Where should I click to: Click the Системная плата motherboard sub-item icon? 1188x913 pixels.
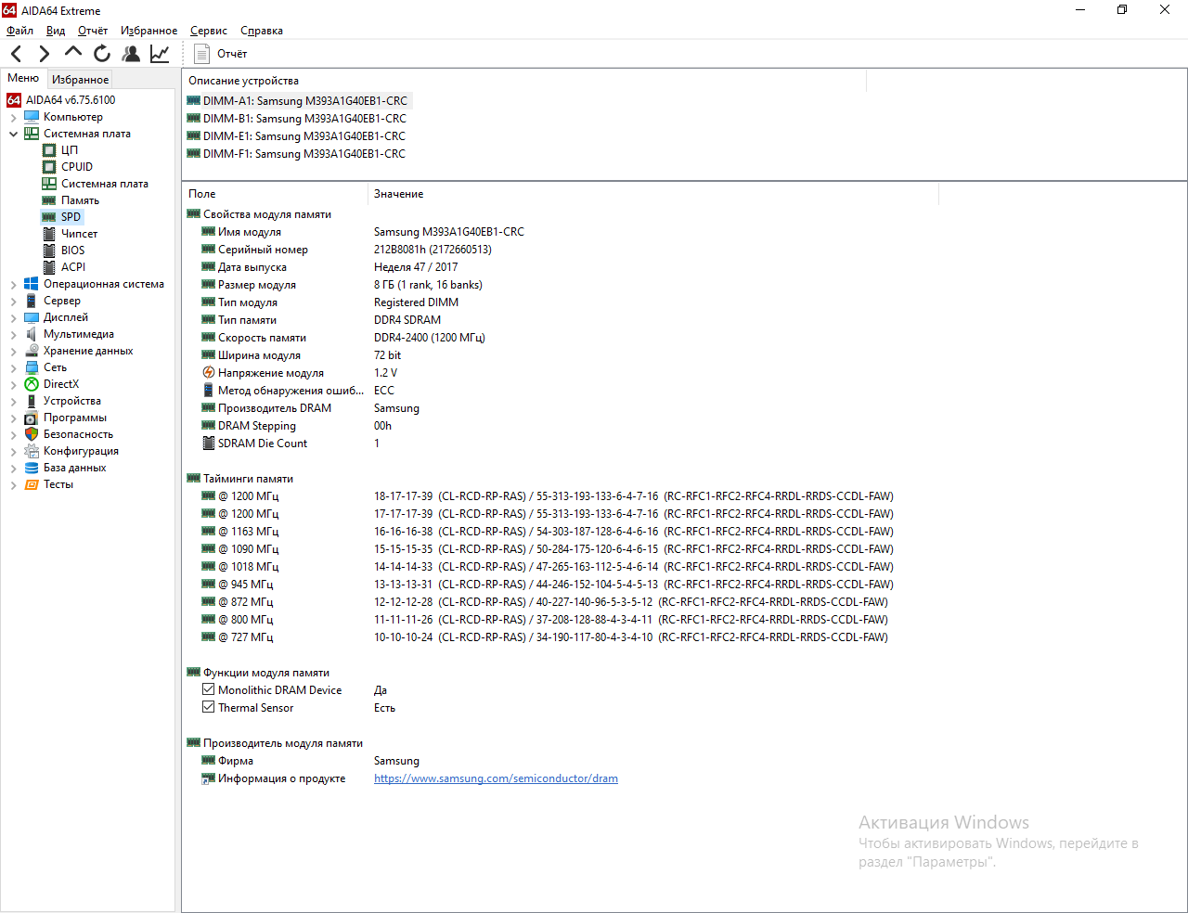pyautogui.click(x=49, y=184)
